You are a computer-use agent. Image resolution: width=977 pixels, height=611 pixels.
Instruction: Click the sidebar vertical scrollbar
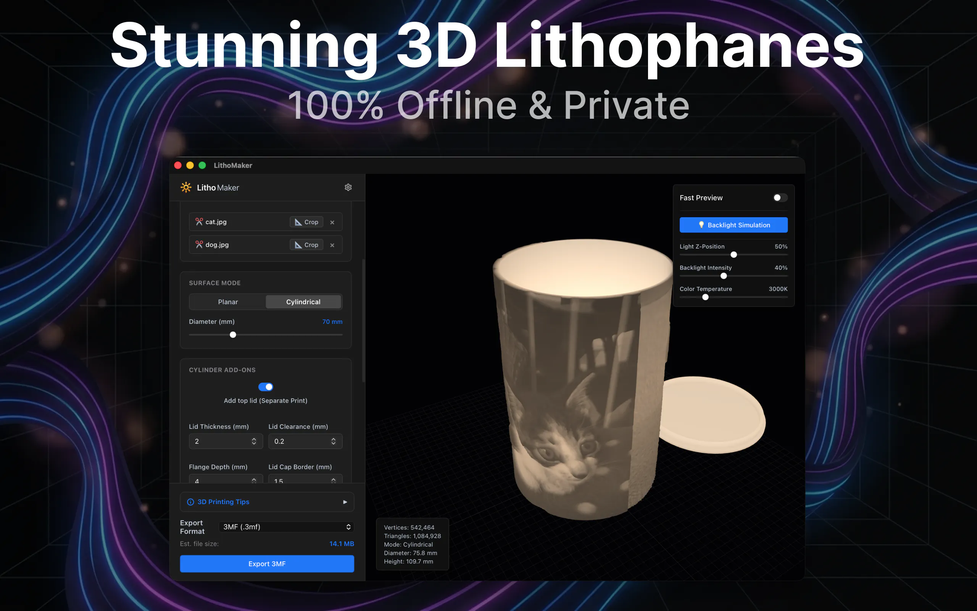click(363, 320)
